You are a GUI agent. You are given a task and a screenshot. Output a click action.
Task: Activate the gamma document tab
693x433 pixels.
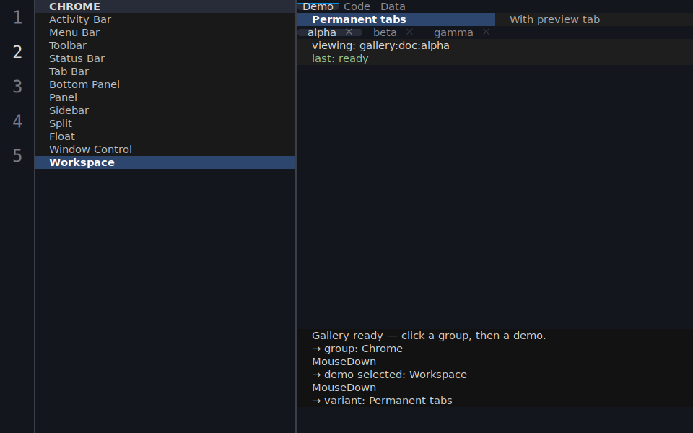pyautogui.click(x=453, y=32)
